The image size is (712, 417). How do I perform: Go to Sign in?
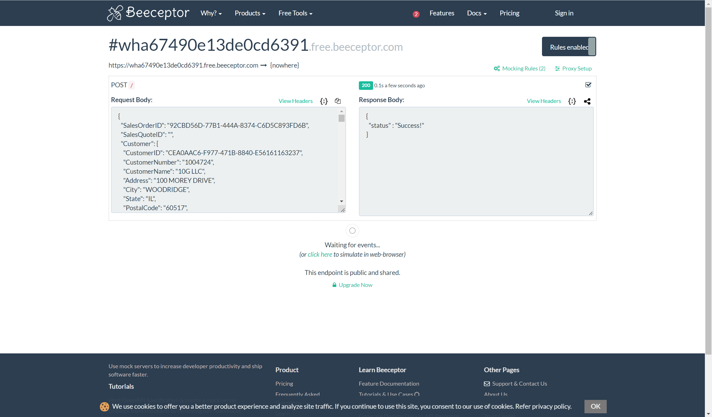click(x=564, y=13)
